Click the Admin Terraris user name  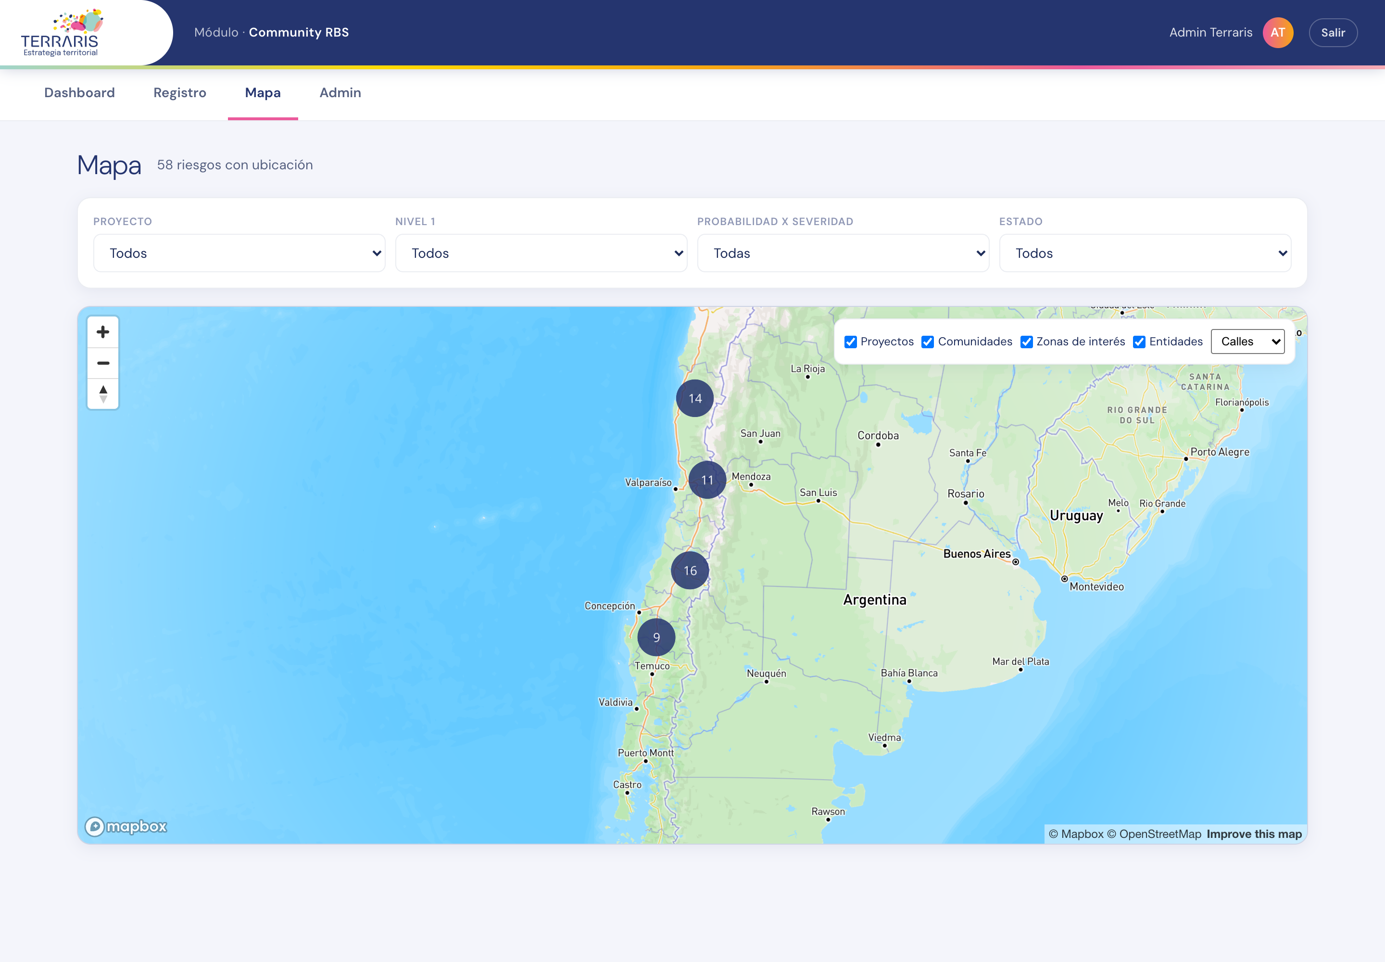[x=1211, y=33]
